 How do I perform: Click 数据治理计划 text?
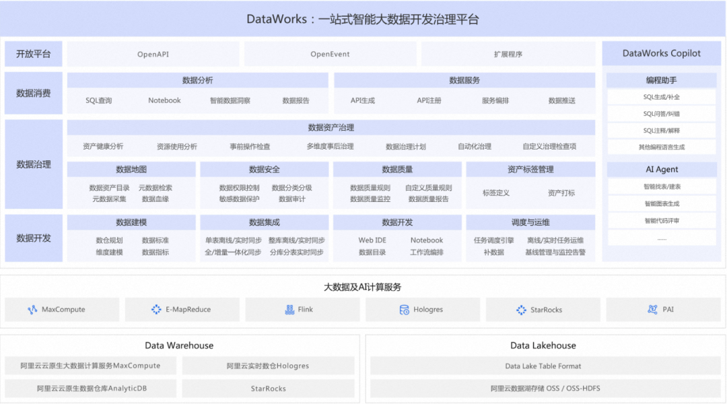point(406,147)
